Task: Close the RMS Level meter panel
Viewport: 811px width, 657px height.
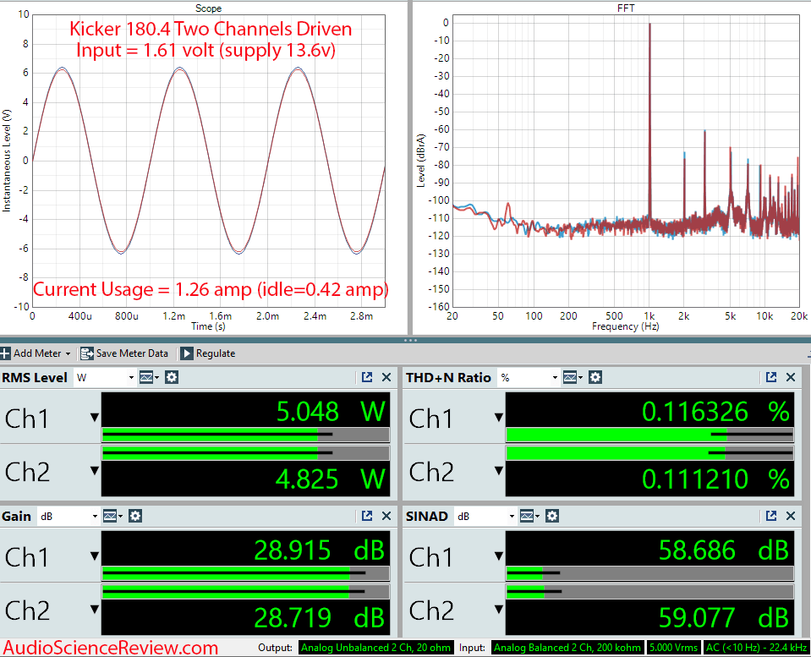Action: 386,377
